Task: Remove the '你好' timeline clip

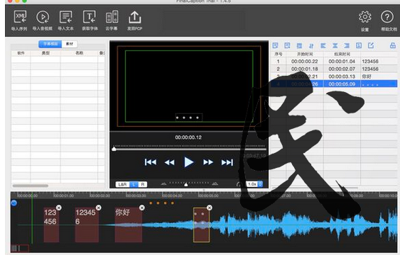Action: tap(142, 208)
